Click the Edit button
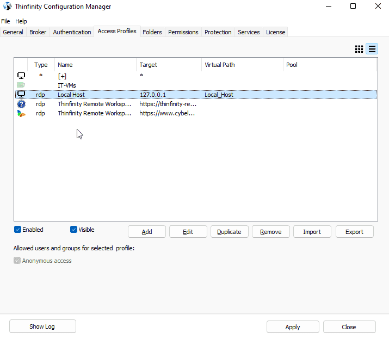This screenshot has height=339, width=389. coord(188,232)
